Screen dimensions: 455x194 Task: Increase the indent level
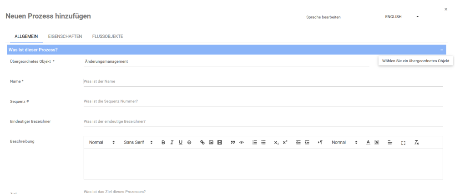coord(307,143)
